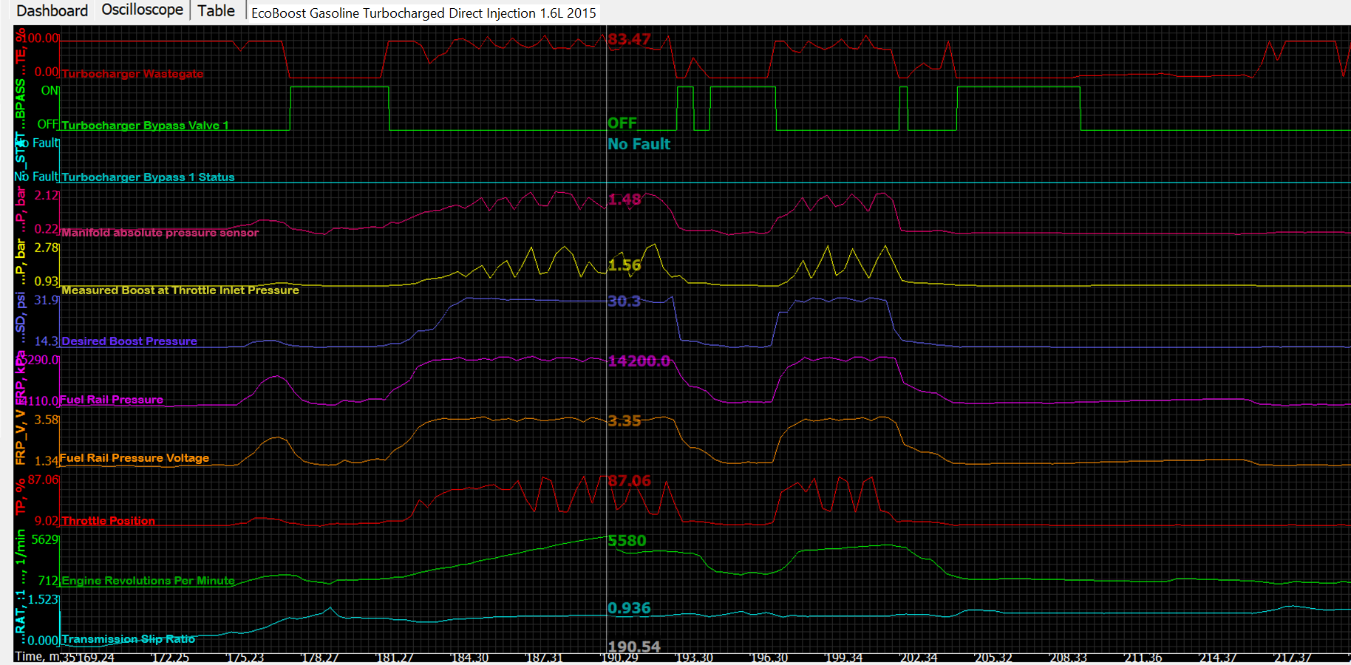
Task: Click time axis tick 208.33
Action: tap(1068, 658)
